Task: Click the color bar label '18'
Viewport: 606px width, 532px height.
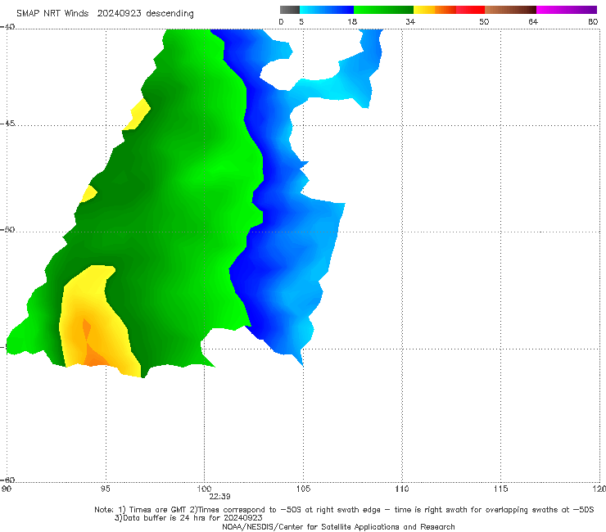Action: [352, 21]
